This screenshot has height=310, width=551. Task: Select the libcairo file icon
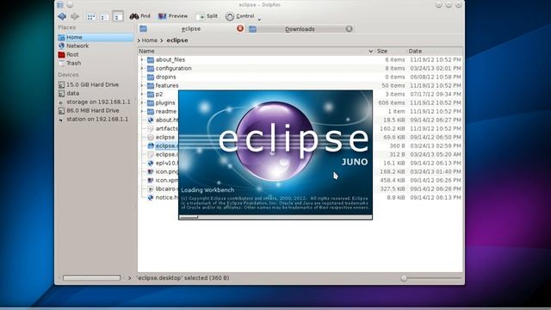click(151, 189)
